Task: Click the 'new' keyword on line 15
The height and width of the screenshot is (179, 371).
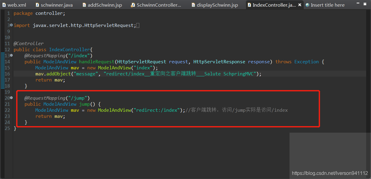Action: [91, 68]
